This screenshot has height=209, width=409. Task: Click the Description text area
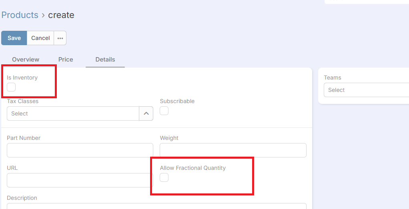click(x=156, y=206)
